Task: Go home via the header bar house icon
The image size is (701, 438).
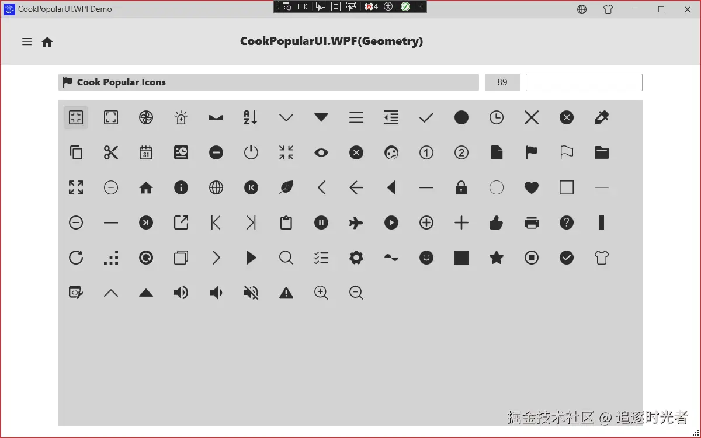Action: click(47, 42)
